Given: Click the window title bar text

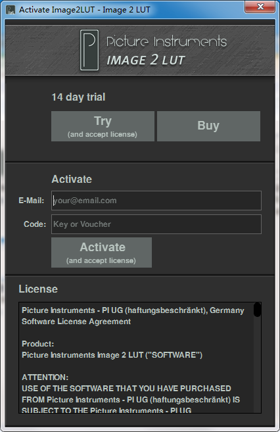Looking at the screenshot, I should (x=85, y=10).
